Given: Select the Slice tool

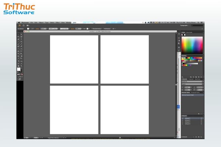Looking at the screenshot, I should [x=21, y=64].
